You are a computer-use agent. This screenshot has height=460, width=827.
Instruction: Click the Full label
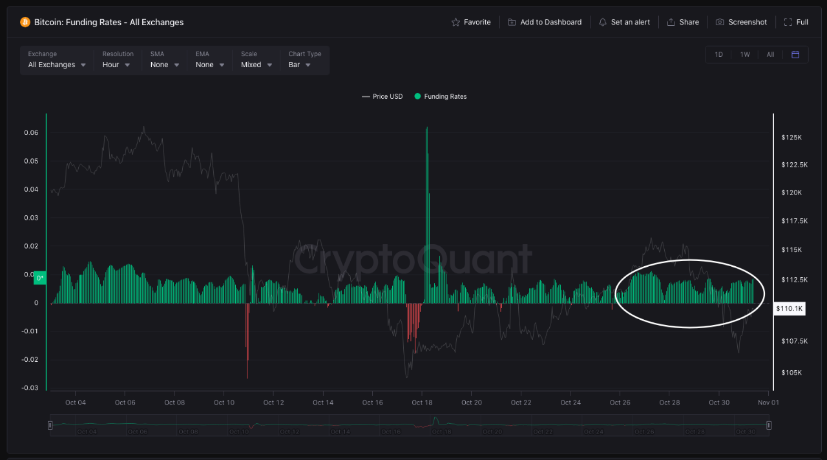point(802,22)
